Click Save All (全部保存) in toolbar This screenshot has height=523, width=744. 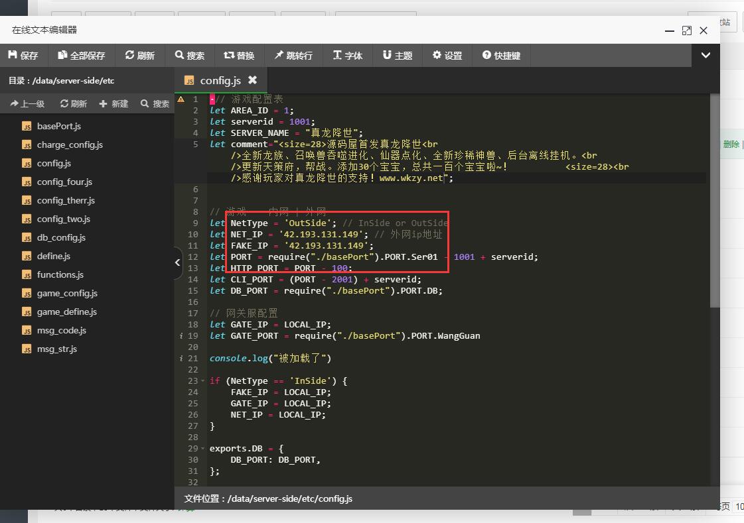point(82,56)
